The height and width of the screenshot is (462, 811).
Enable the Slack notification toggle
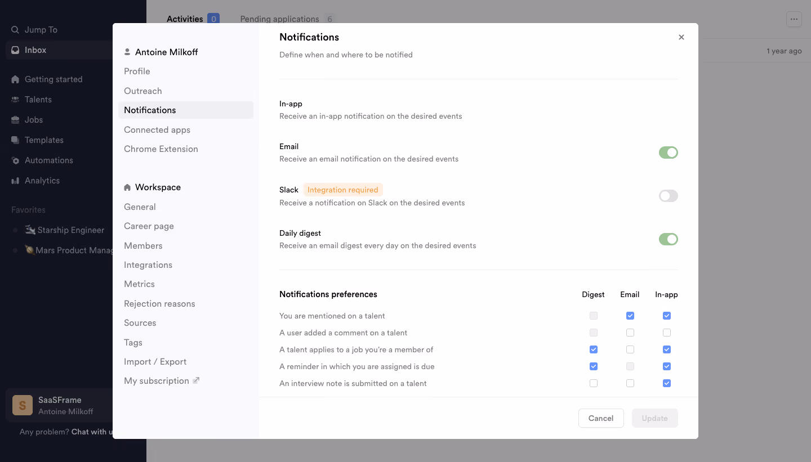(669, 196)
